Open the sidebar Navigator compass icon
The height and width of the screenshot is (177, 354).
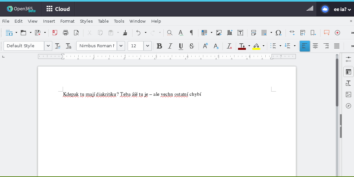[x=348, y=106]
